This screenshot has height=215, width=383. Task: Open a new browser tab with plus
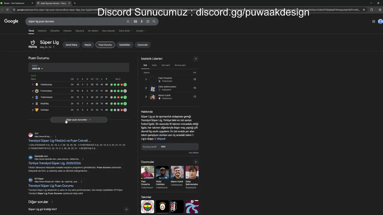[75, 3]
